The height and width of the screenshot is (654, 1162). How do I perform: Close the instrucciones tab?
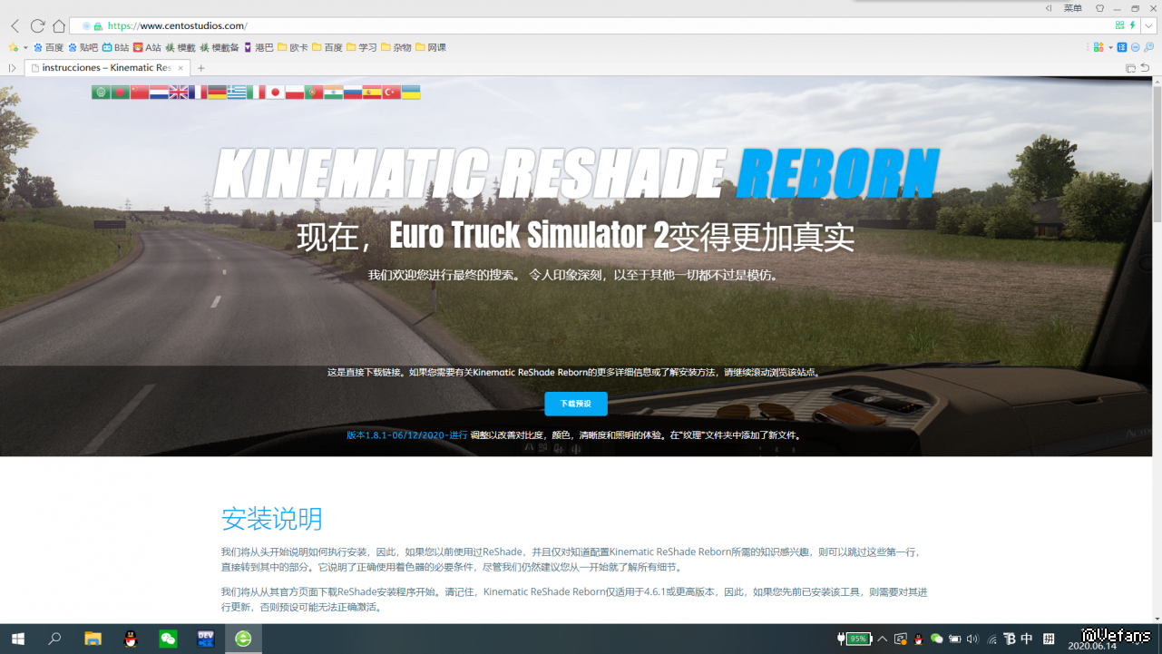(181, 68)
